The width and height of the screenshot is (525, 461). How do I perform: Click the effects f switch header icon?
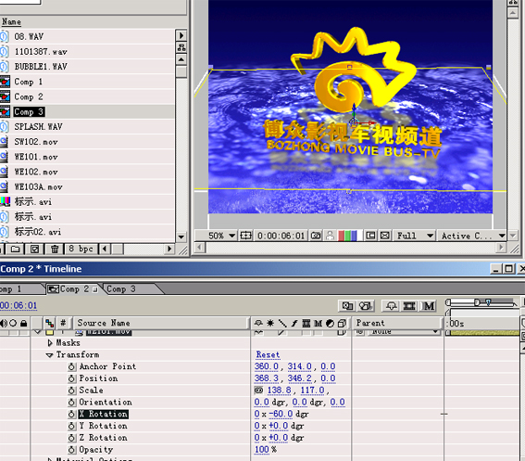pos(294,323)
